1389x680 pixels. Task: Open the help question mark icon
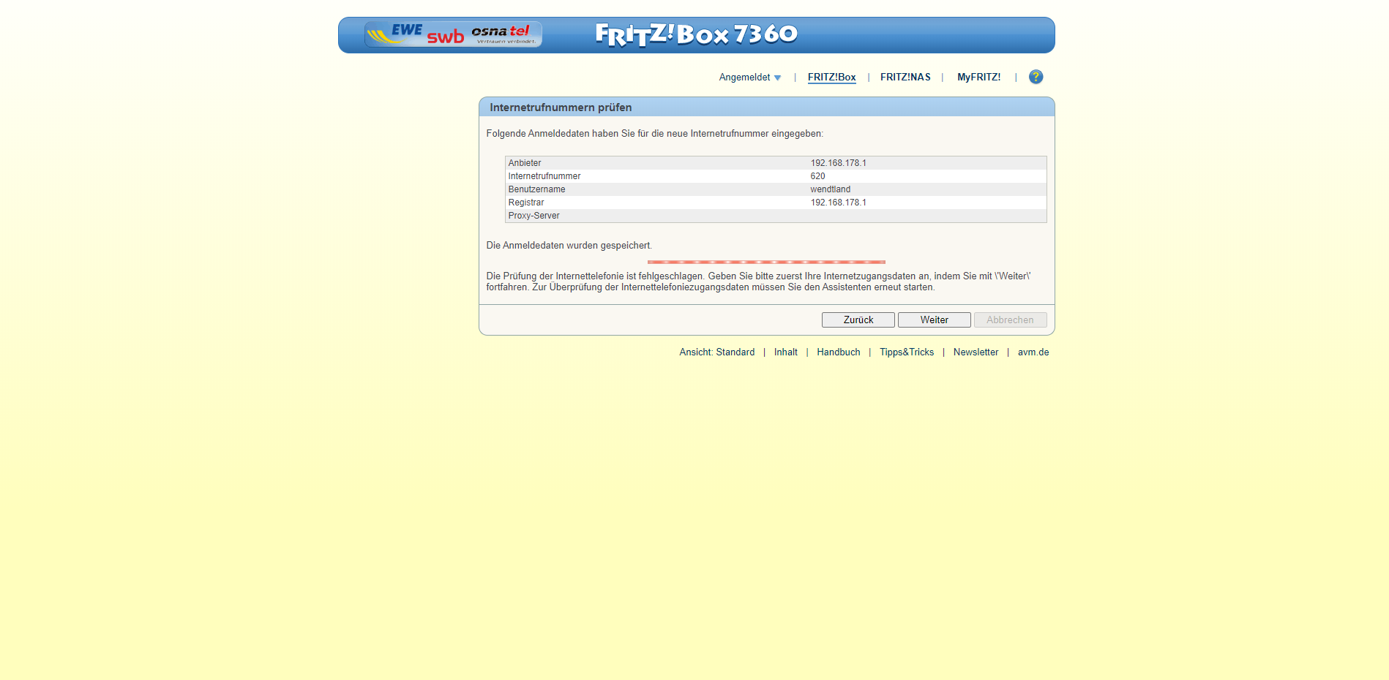point(1036,77)
